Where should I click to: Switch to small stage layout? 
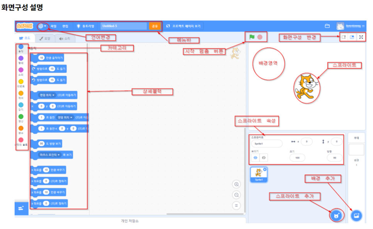(344, 37)
